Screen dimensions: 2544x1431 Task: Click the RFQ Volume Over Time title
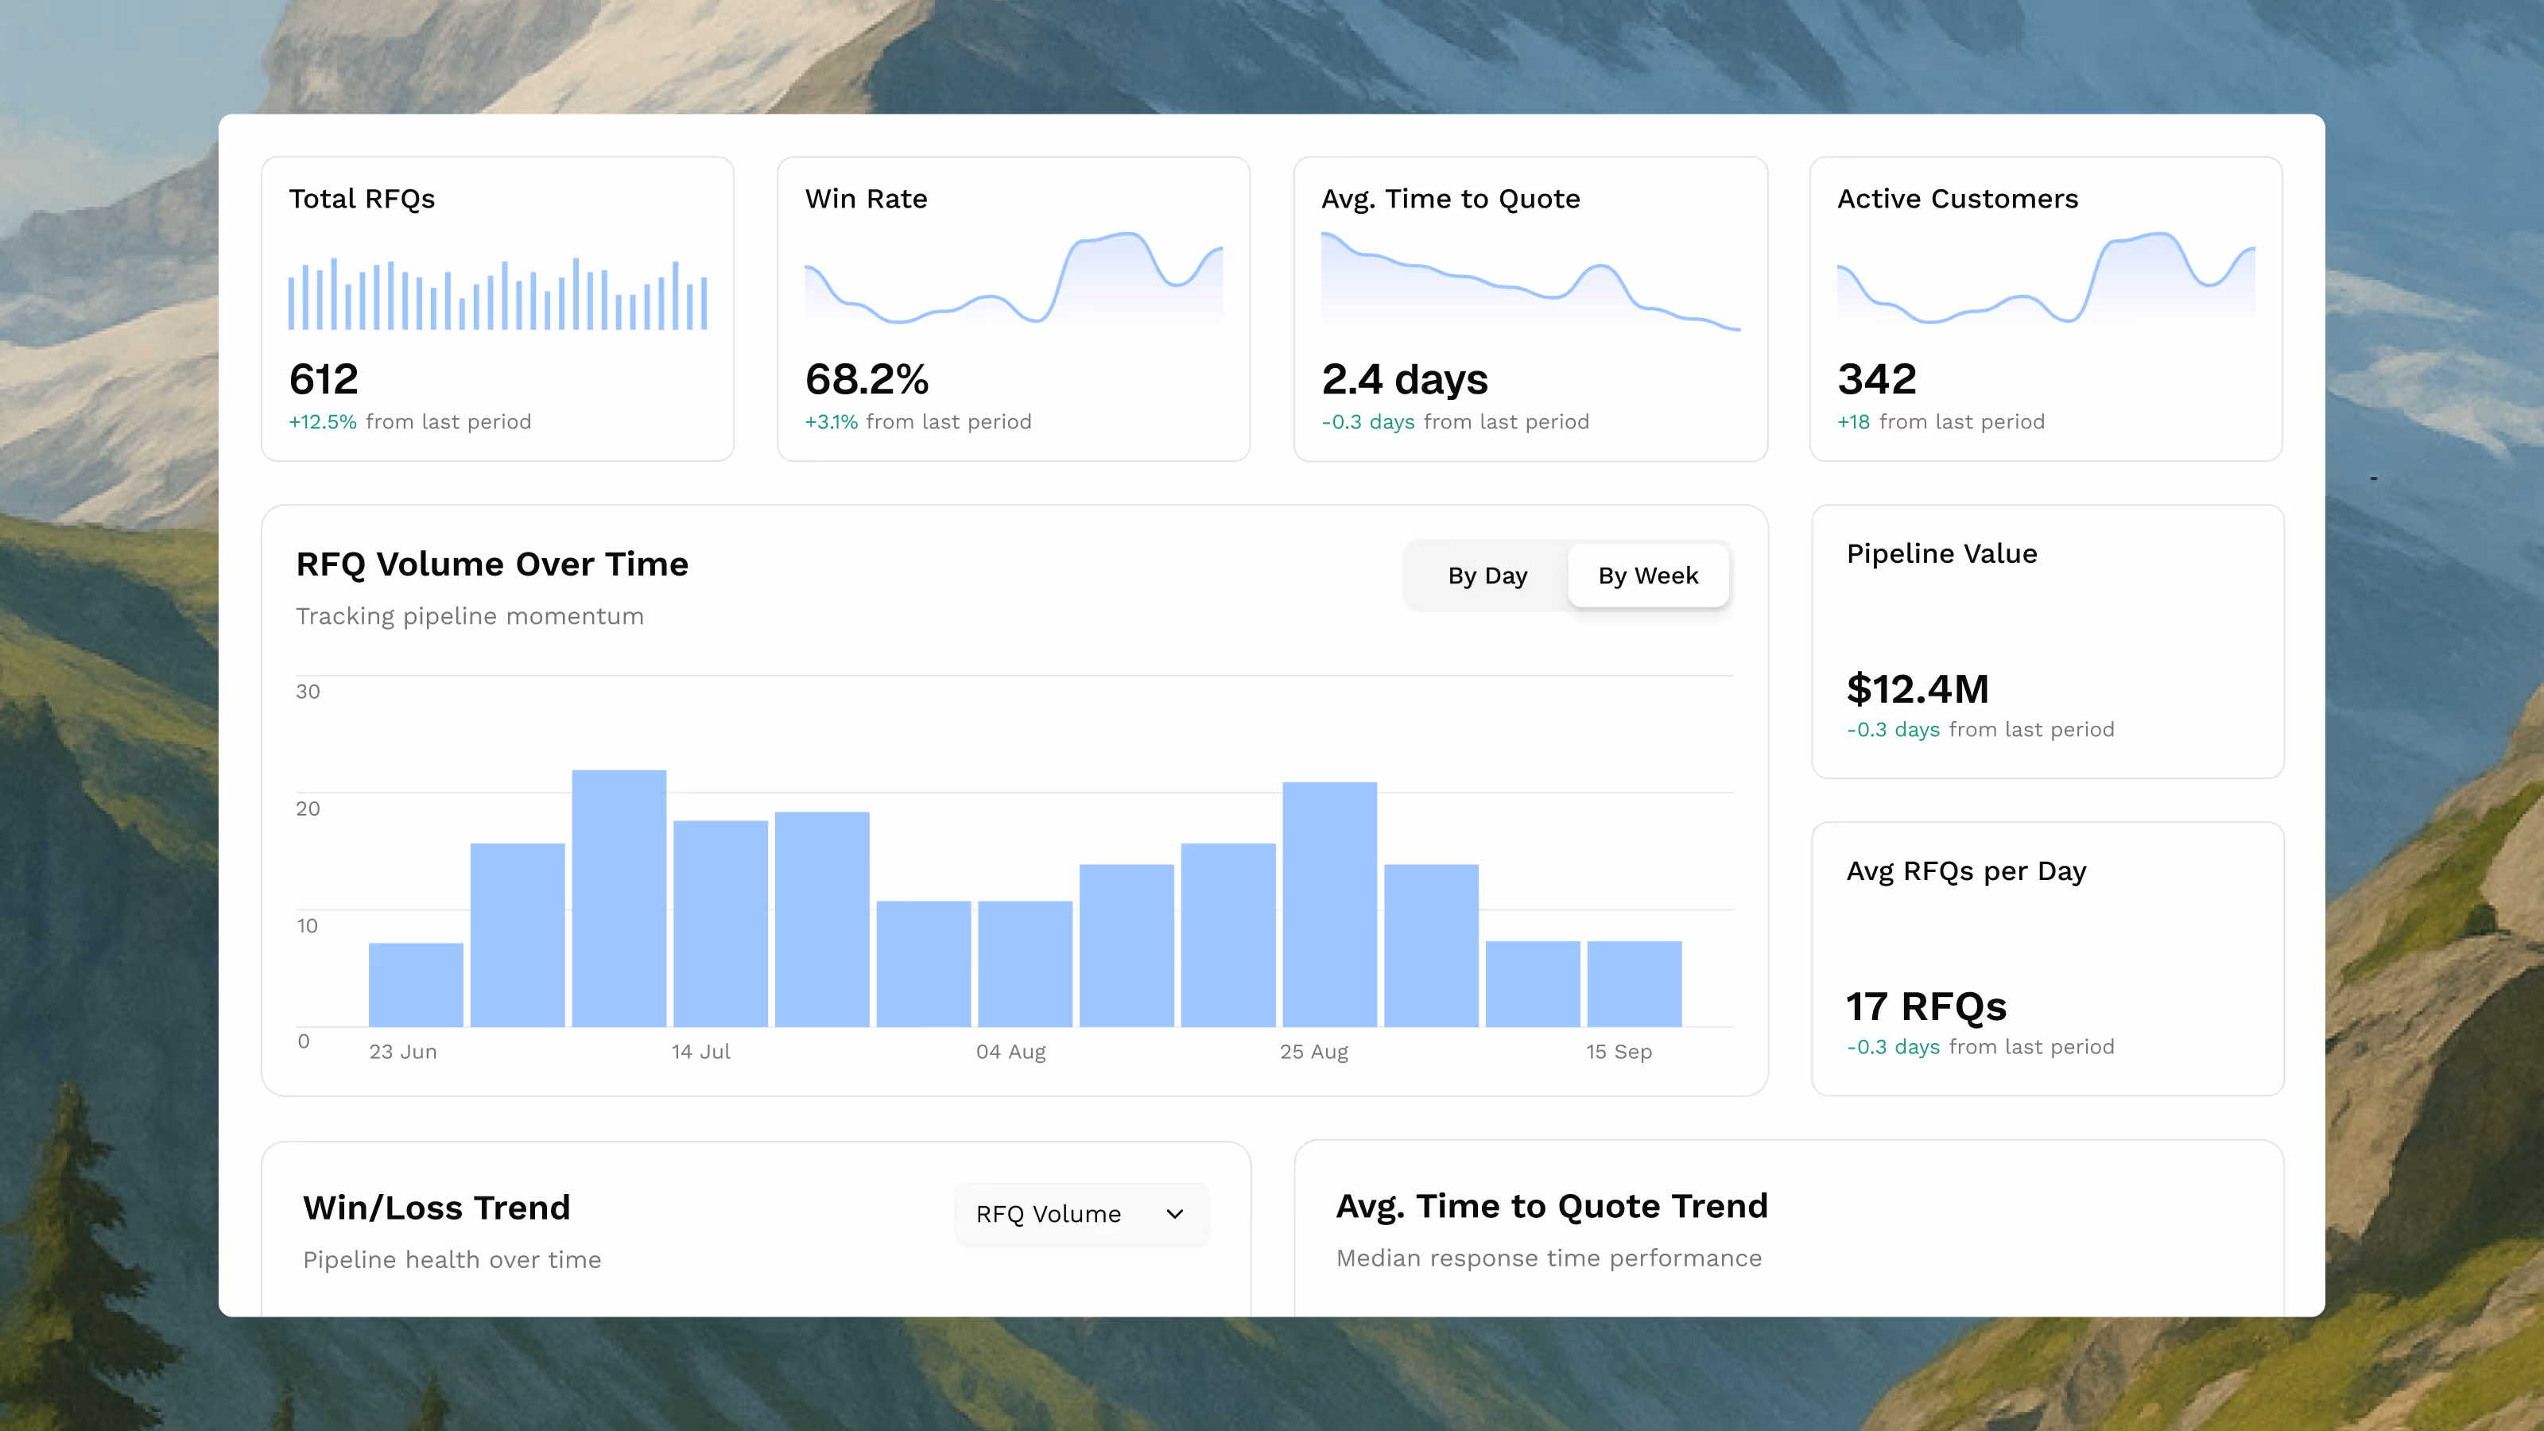[492, 564]
